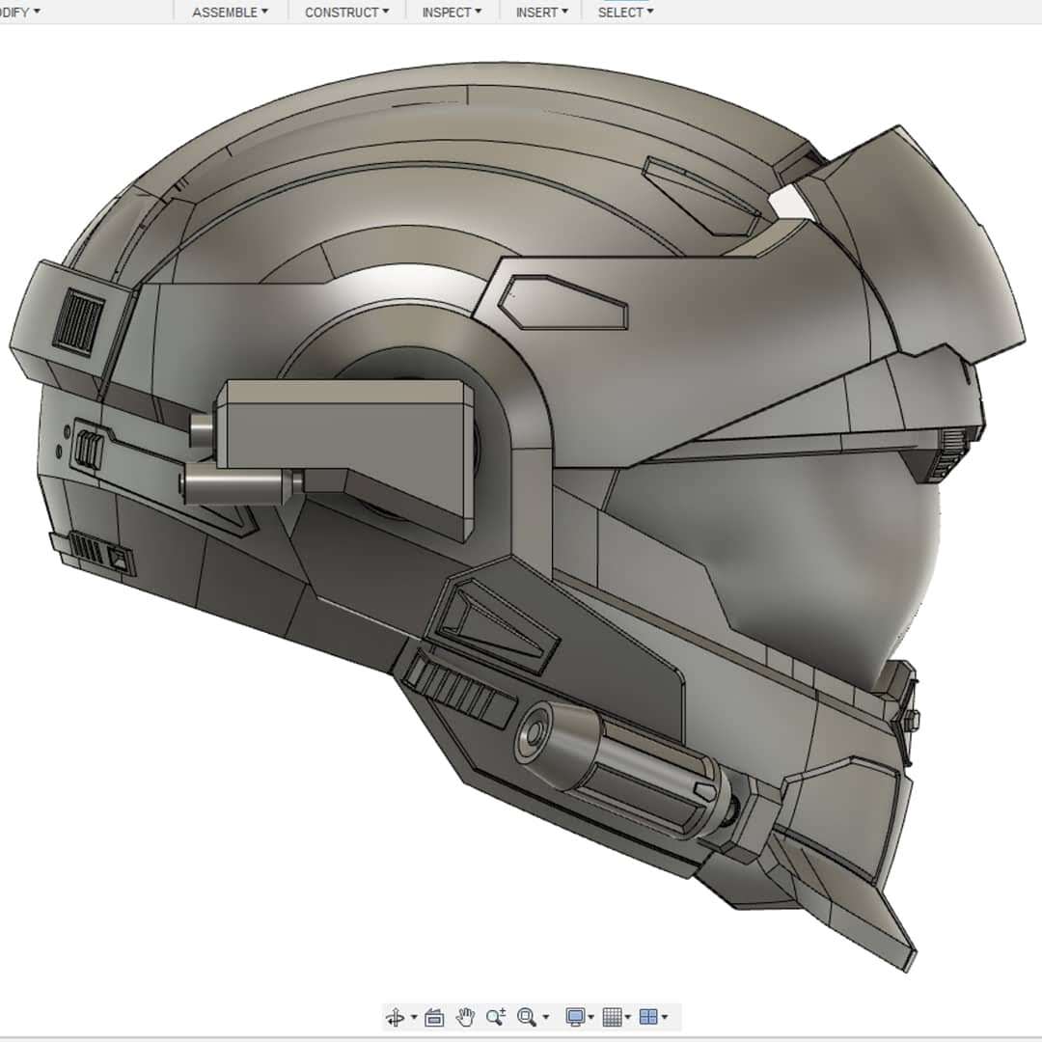Open Display Settings monitor icon

pyautogui.click(x=575, y=1017)
